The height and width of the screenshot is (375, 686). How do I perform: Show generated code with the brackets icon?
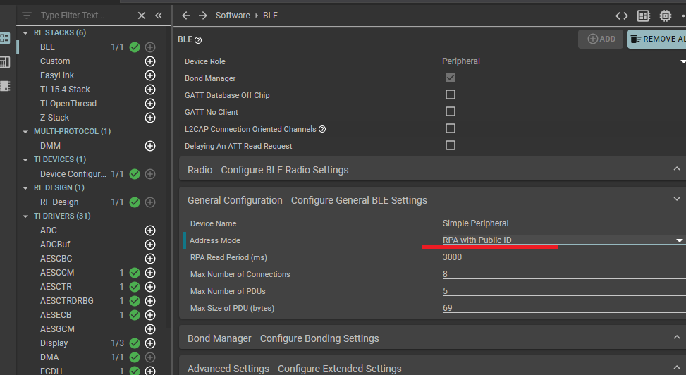point(621,16)
